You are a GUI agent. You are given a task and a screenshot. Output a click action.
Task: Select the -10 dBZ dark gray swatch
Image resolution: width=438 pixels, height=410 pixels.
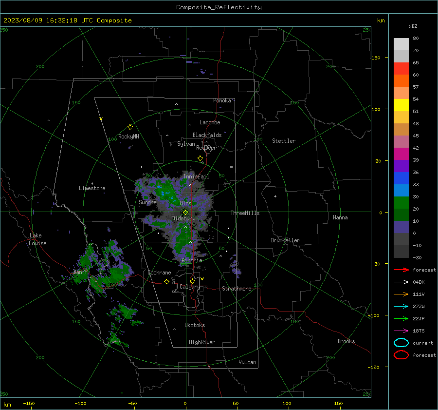[x=401, y=252]
